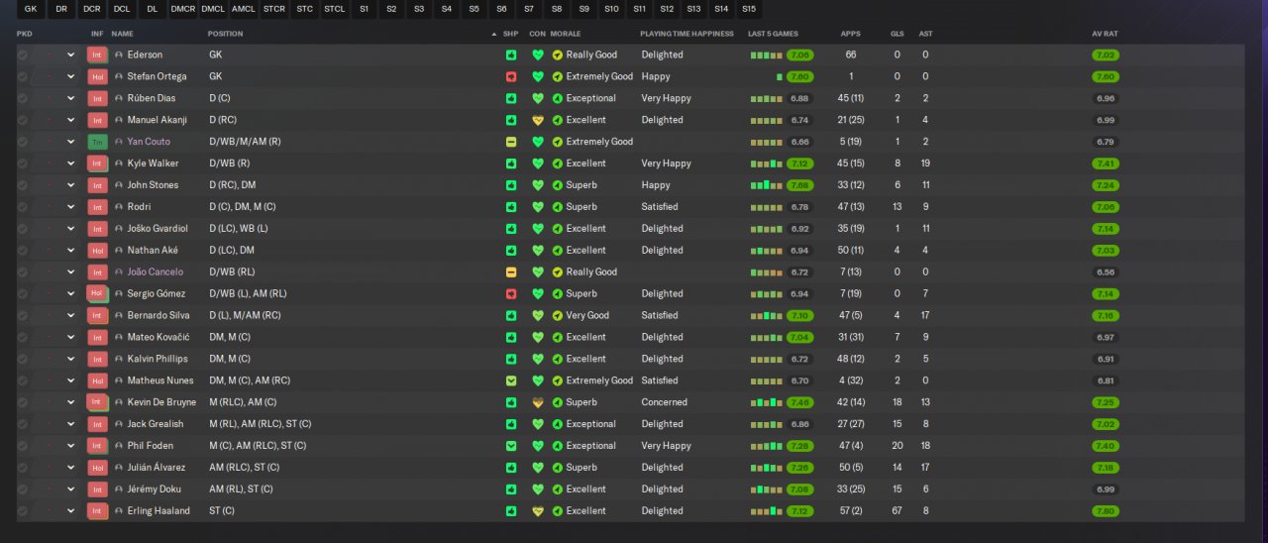Click Matheus Nunes's sharpness check icon

click(511, 380)
